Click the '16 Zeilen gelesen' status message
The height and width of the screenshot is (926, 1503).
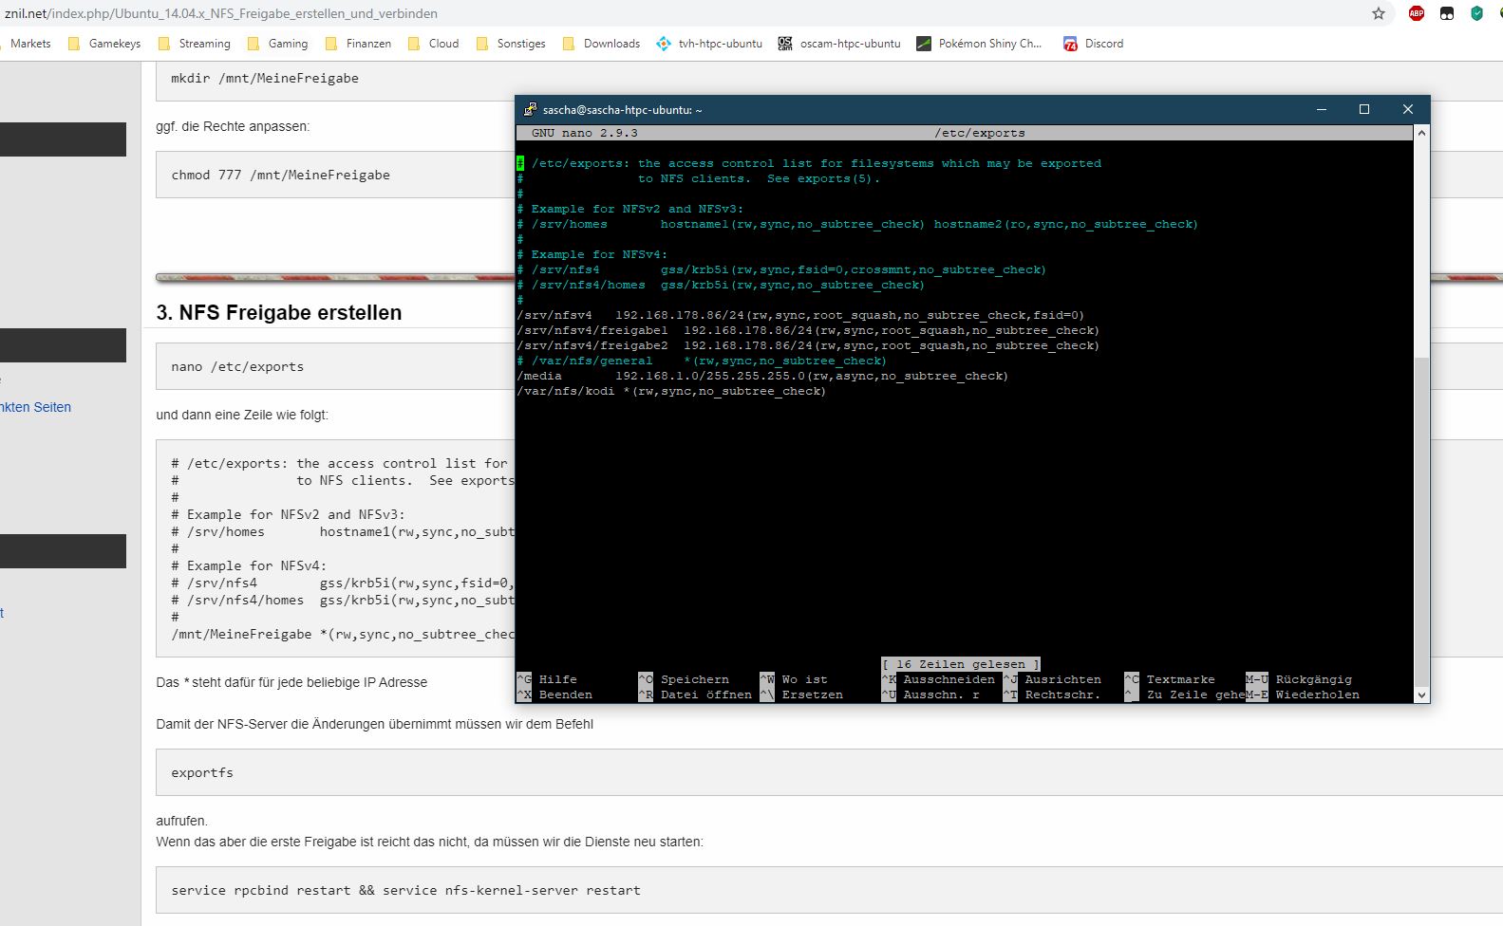coord(961,664)
